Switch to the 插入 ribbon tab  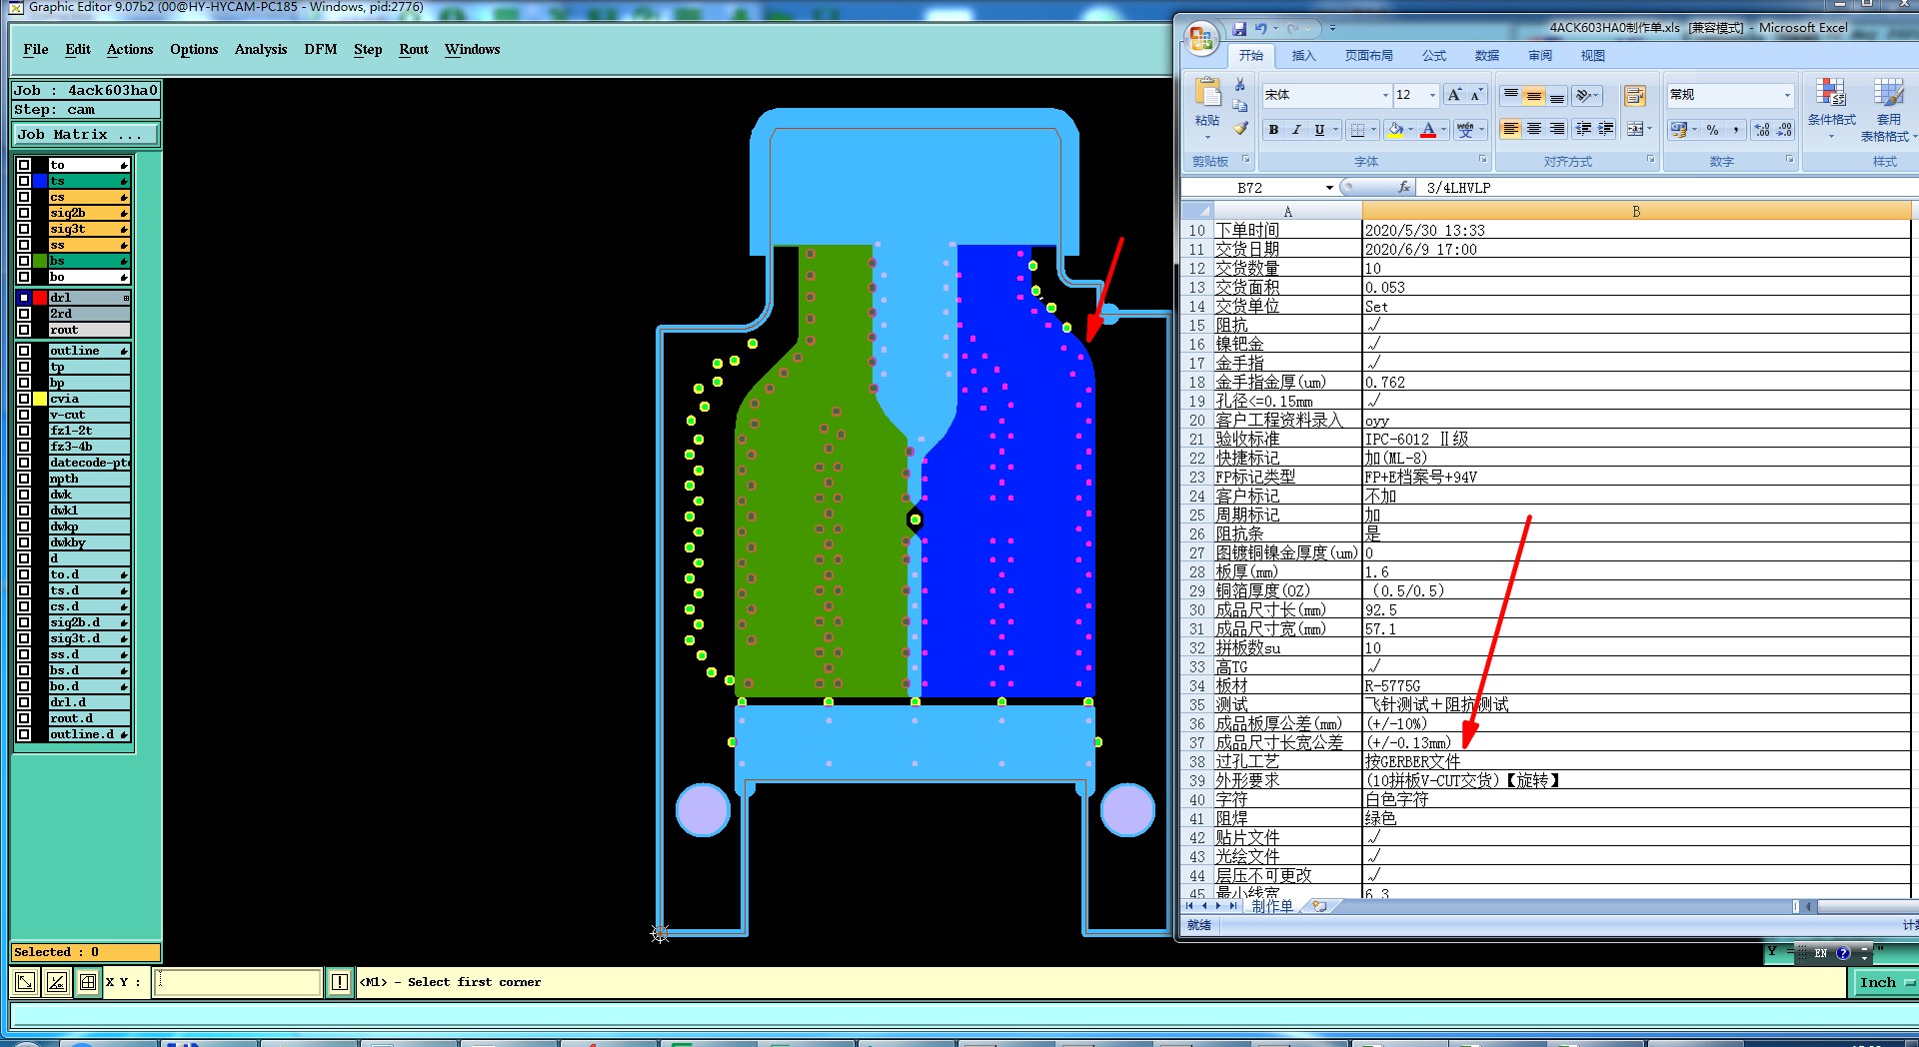pyautogui.click(x=1304, y=56)
